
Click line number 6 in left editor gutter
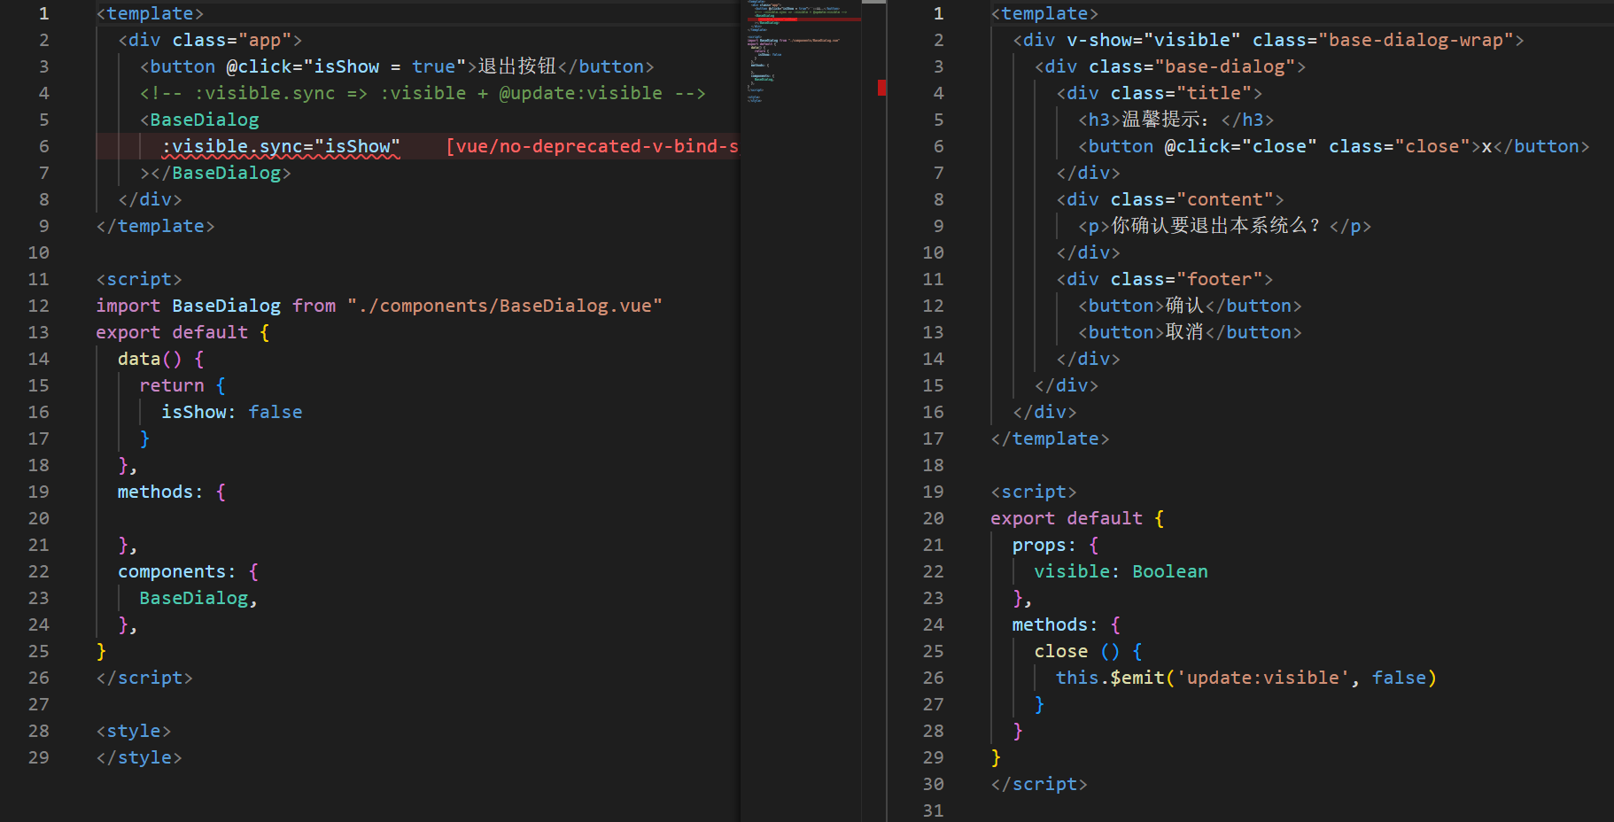coord(44,146)
